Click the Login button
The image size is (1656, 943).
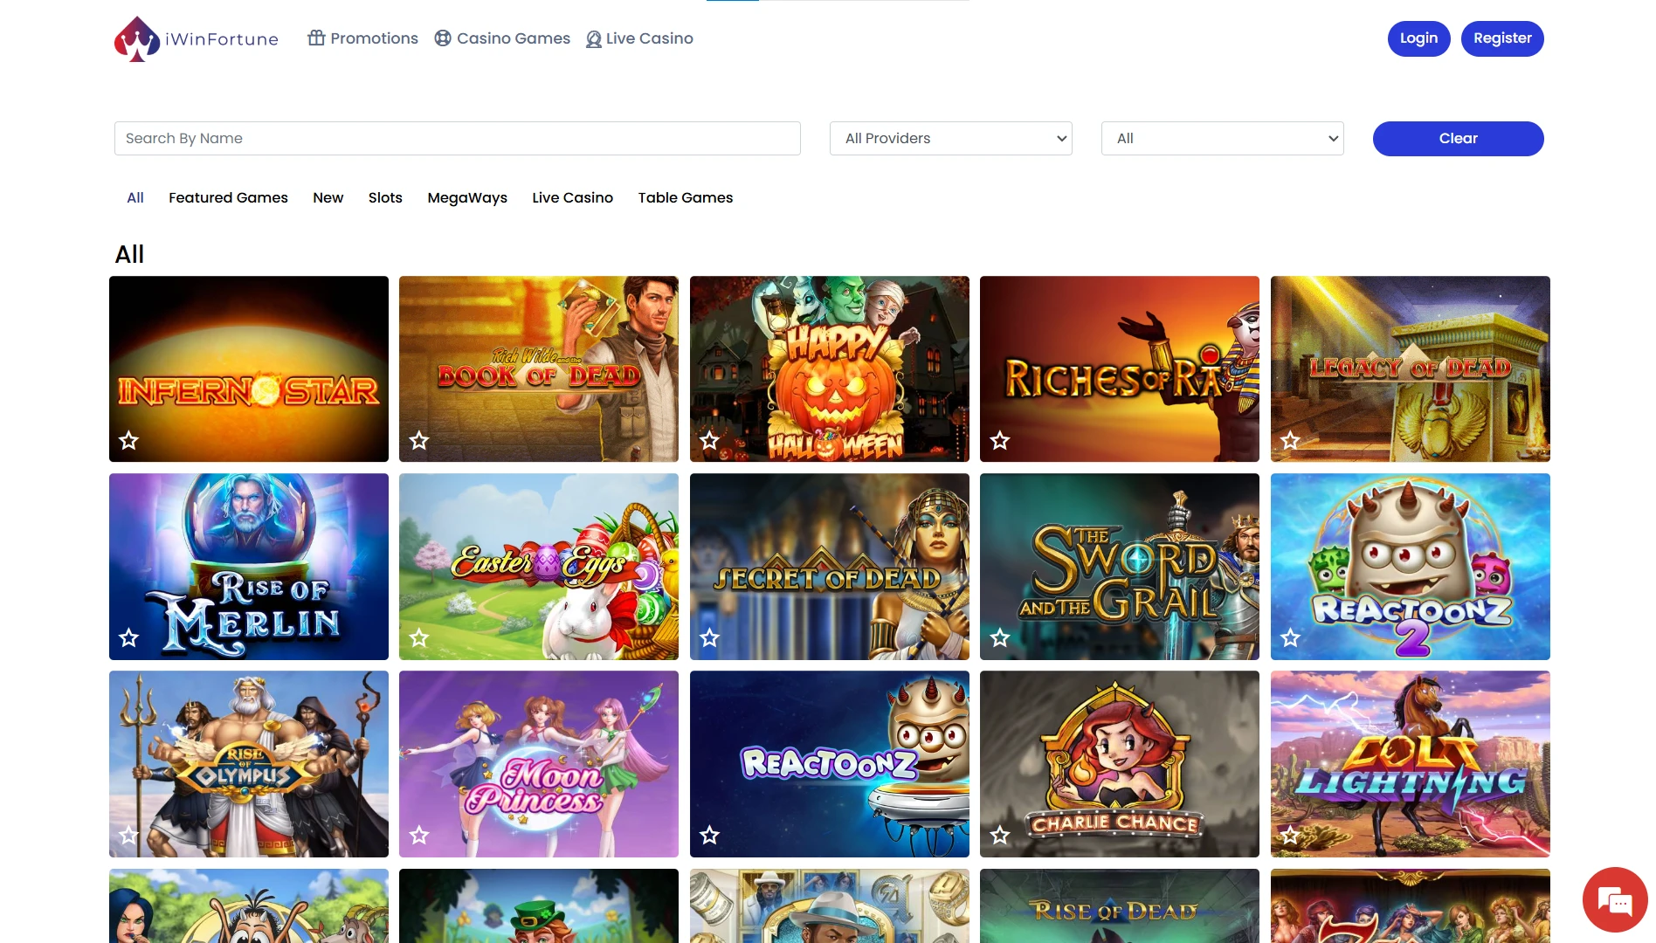[x=1418, y=38]
